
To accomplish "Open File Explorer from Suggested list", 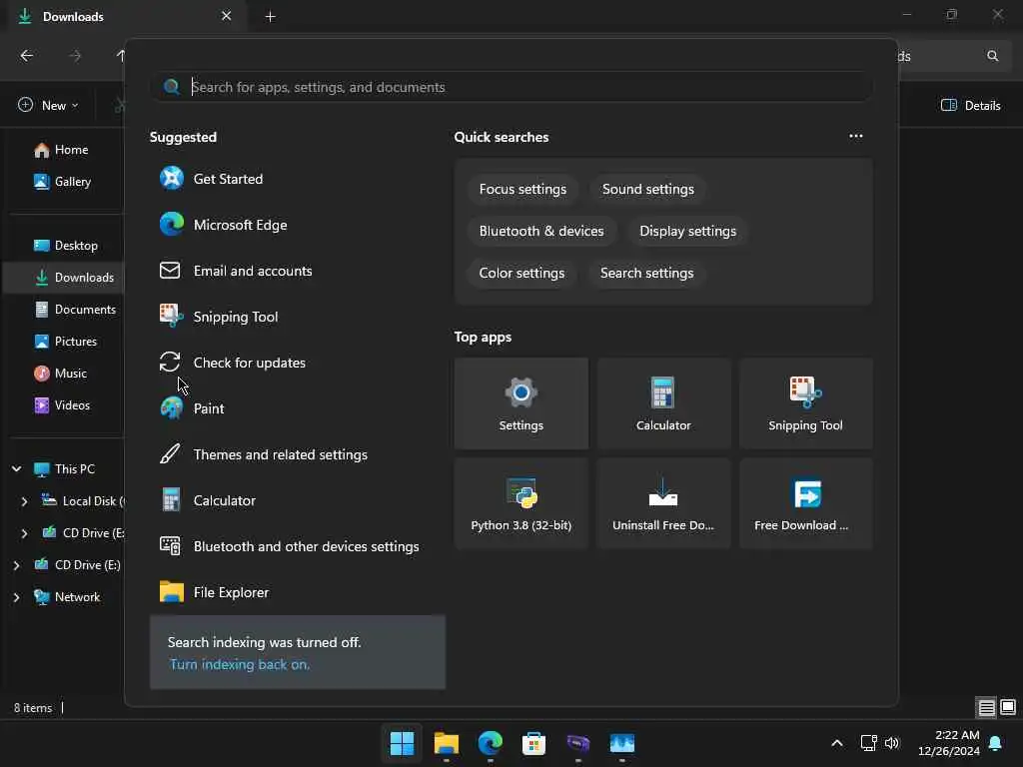I will (297, 592).
